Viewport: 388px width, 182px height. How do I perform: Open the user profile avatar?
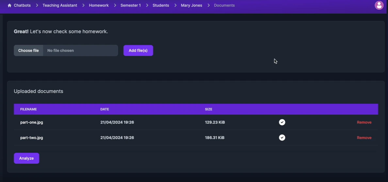tap(379, 5)
